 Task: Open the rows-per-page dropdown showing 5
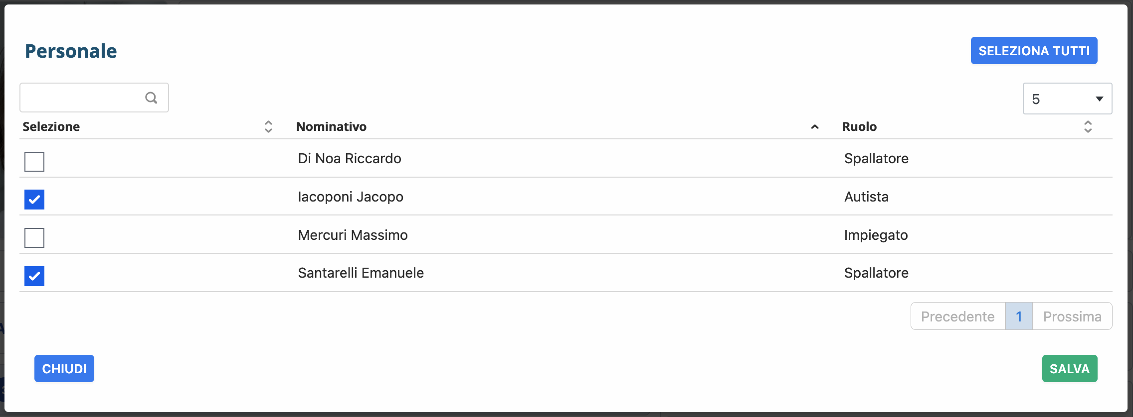[x=1067, y=99]
